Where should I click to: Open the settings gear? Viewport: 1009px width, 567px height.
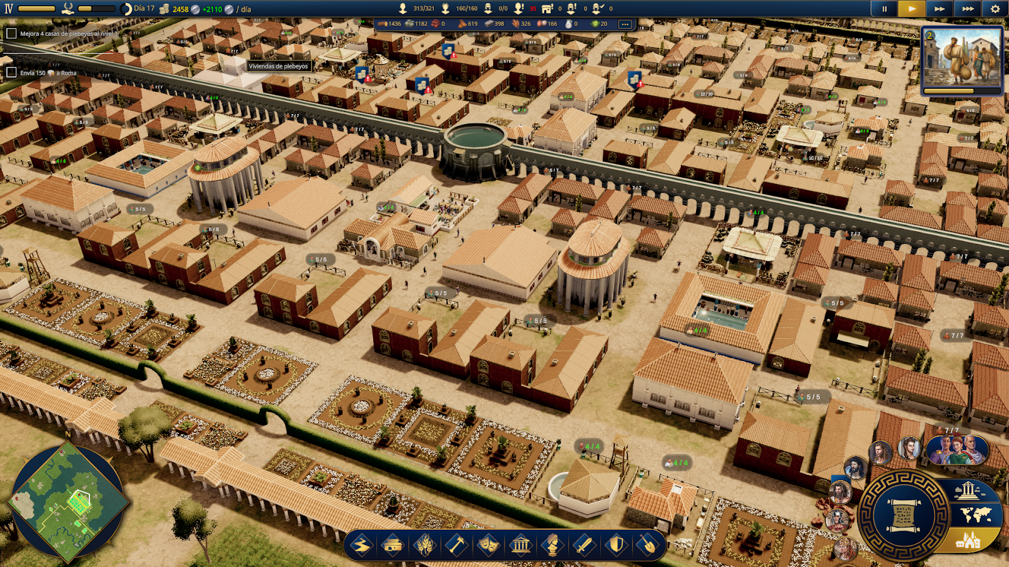pos(995,9)
